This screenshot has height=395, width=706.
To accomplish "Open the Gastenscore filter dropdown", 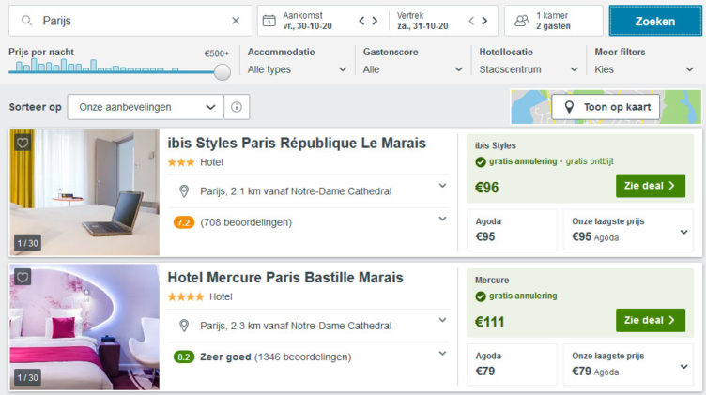I will 411,69.
